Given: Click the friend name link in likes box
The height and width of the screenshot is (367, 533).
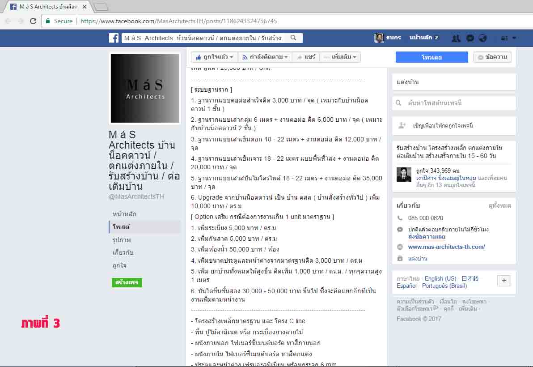Looking at the screenshot, I should tap(446, 178).
